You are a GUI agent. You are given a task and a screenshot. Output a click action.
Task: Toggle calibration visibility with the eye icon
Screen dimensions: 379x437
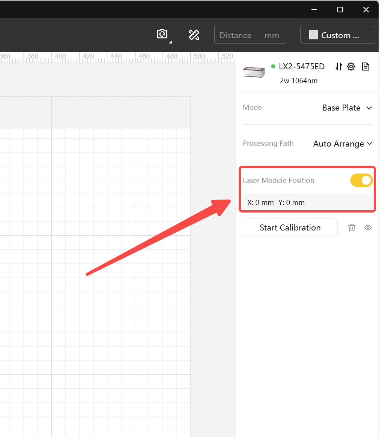point(368,227)
